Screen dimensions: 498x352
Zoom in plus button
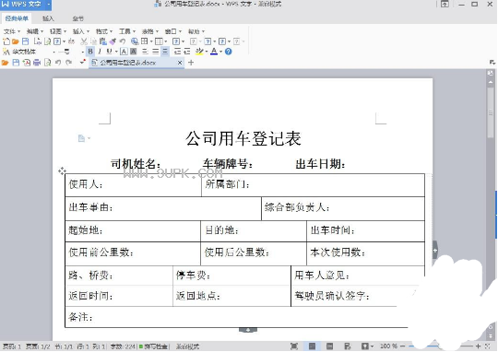point(478,346)
